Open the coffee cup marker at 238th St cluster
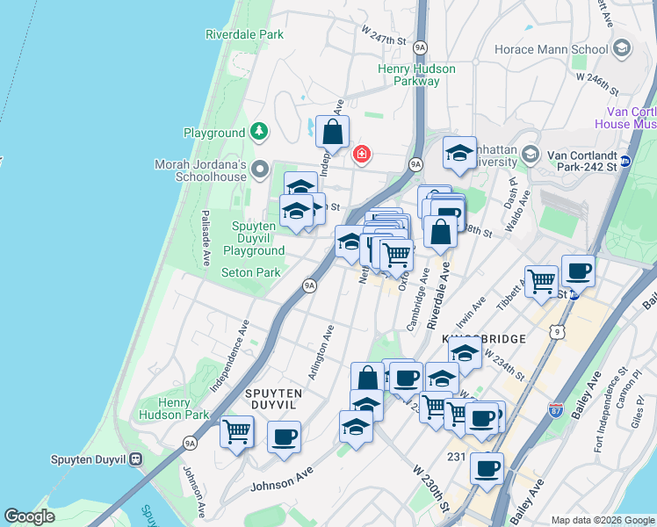This screenshot has width=657, height=527. [x=448, y=212]
